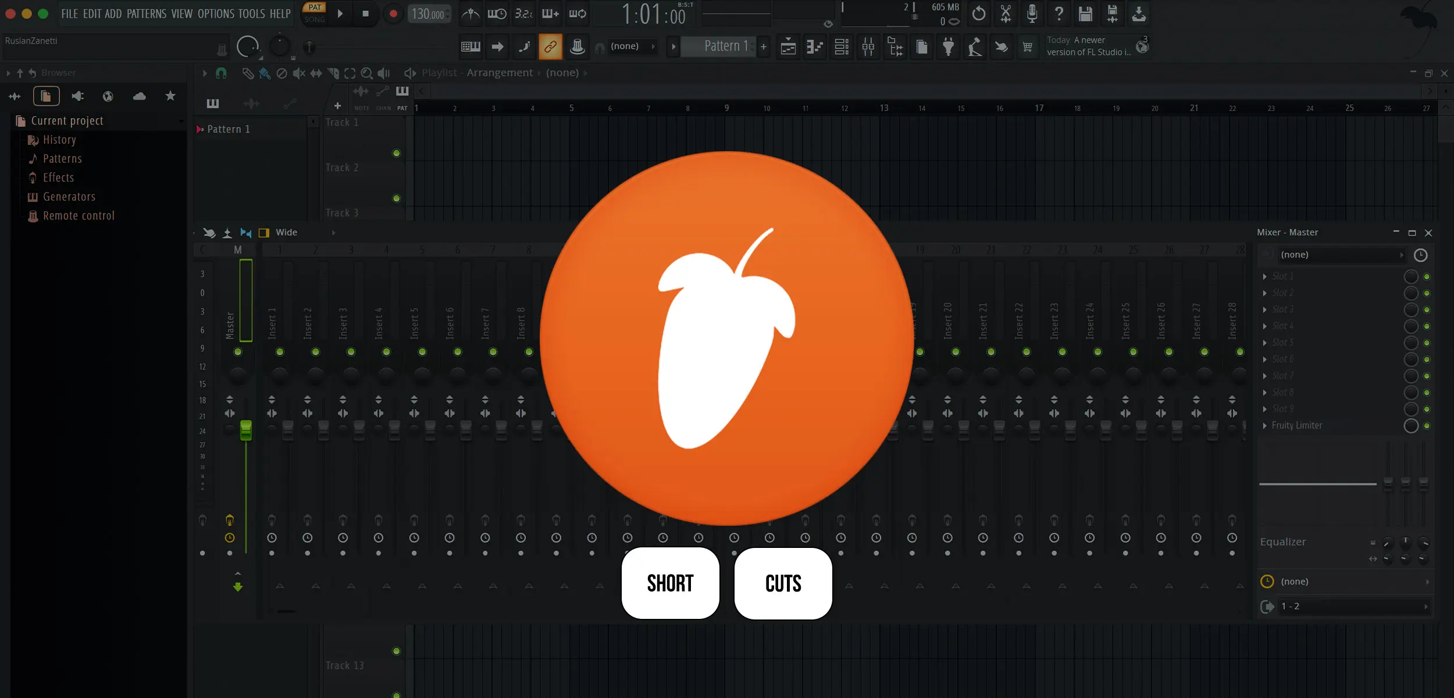Select the playlist zoom tool

[x=366, y=73]
